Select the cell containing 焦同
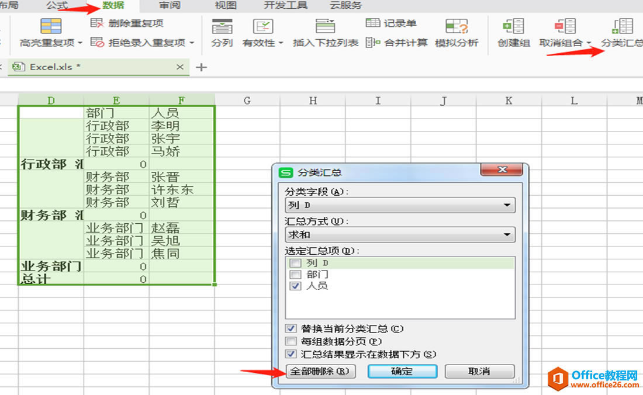The image size is (643, 395). [x=182, y=253]
